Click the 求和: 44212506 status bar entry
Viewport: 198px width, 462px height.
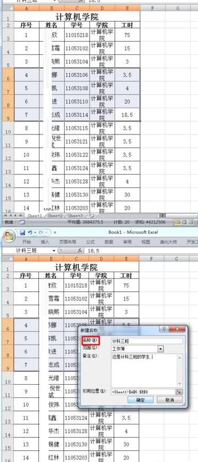151,222
